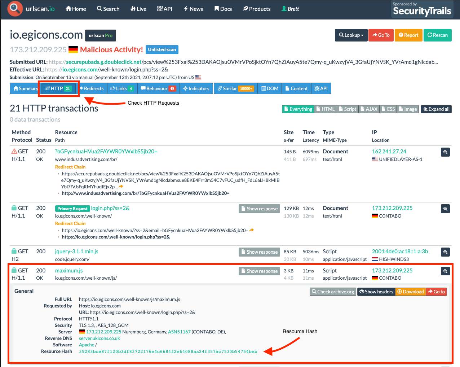Open Docs via the bookmark icon
The image size is (460, 367).
(217, 9)
